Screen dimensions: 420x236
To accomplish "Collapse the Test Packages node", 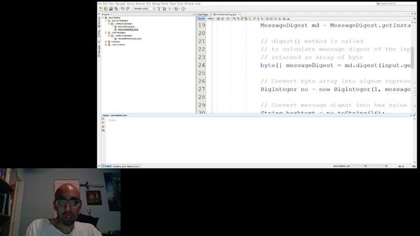I will [x=106, y=33].
